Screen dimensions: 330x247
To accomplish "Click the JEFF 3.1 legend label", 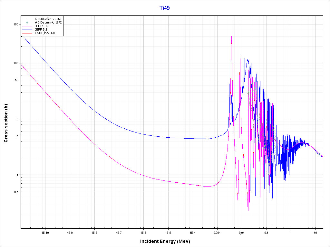I will click(x=41, y=30).
